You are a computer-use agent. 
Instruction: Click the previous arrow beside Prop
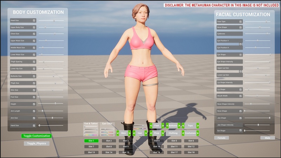point(151,133)
